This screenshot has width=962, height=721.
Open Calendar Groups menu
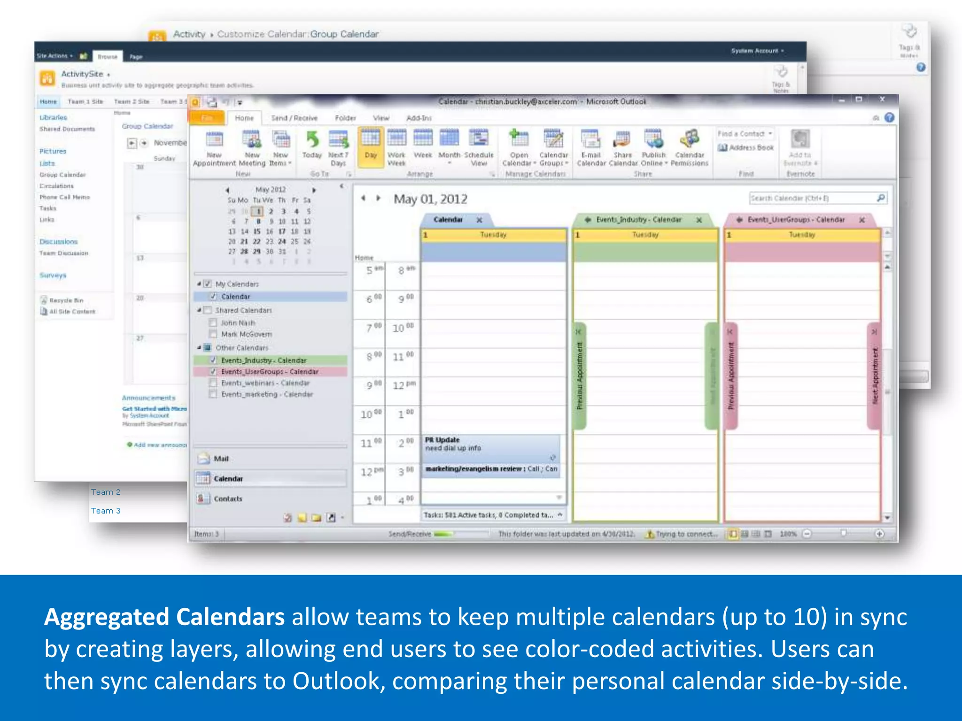[x=554, y=148]
